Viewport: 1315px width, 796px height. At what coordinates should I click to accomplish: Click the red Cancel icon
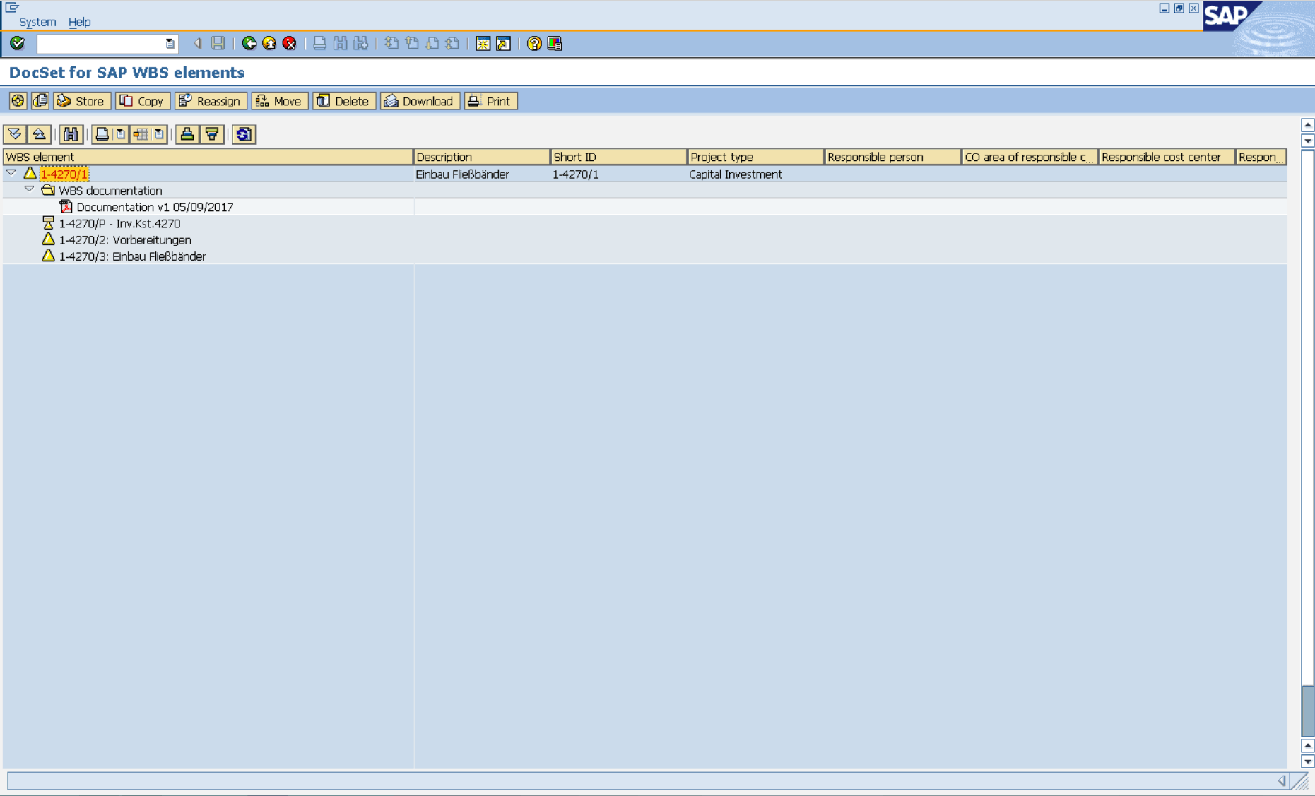click(x=290, y=44)
